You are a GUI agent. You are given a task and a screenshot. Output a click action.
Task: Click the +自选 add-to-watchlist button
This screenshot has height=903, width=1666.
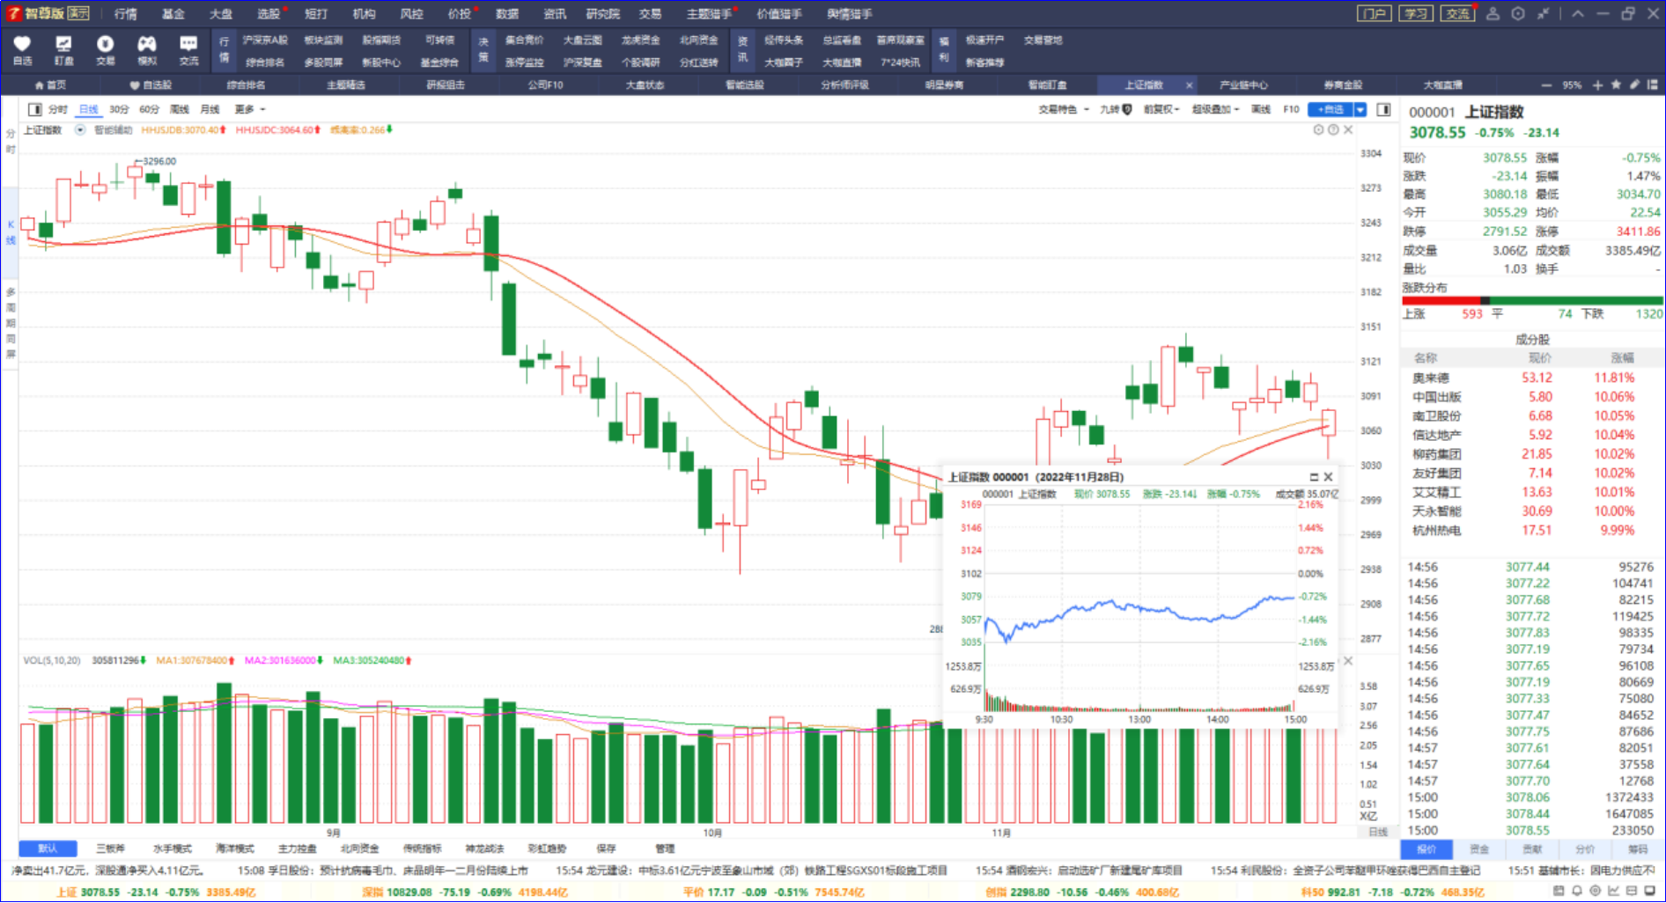1331,109
